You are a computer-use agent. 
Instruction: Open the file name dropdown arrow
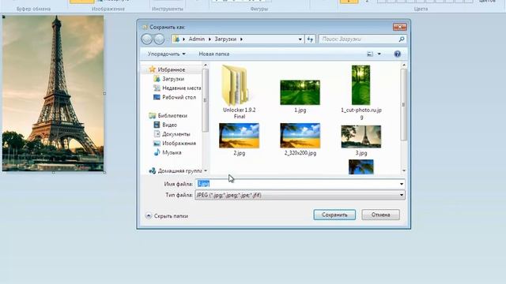coord(402,184)
